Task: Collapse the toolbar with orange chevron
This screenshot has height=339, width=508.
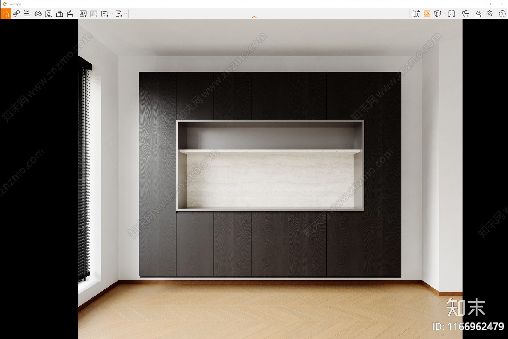Action: click(254, 17)
